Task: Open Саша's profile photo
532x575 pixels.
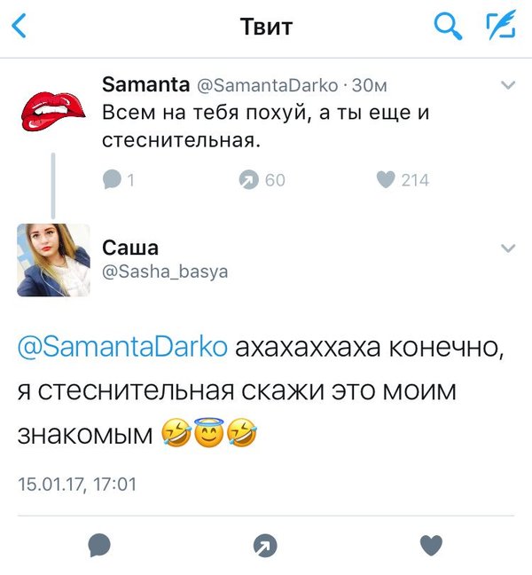Action: [53, 260]
